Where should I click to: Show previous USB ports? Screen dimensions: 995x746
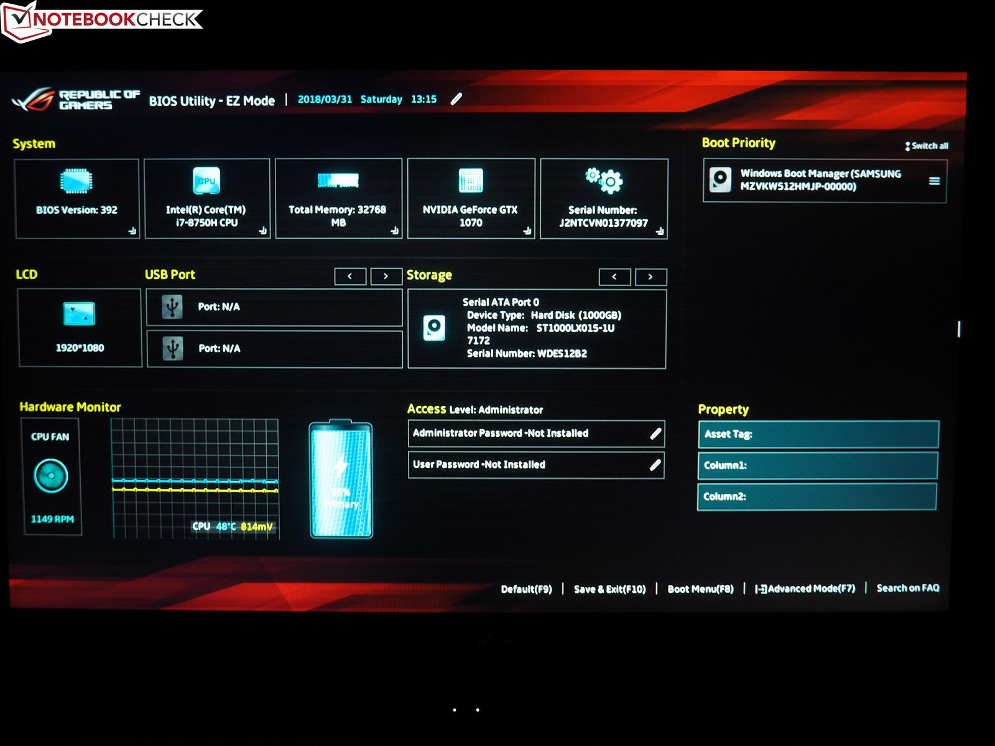click(x=350, y=276)
